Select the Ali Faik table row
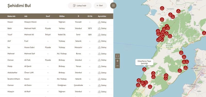206x97 pixels. [57, 60]
